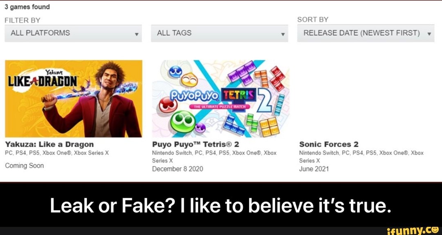Click the "December 8 2020" release date

177,169
